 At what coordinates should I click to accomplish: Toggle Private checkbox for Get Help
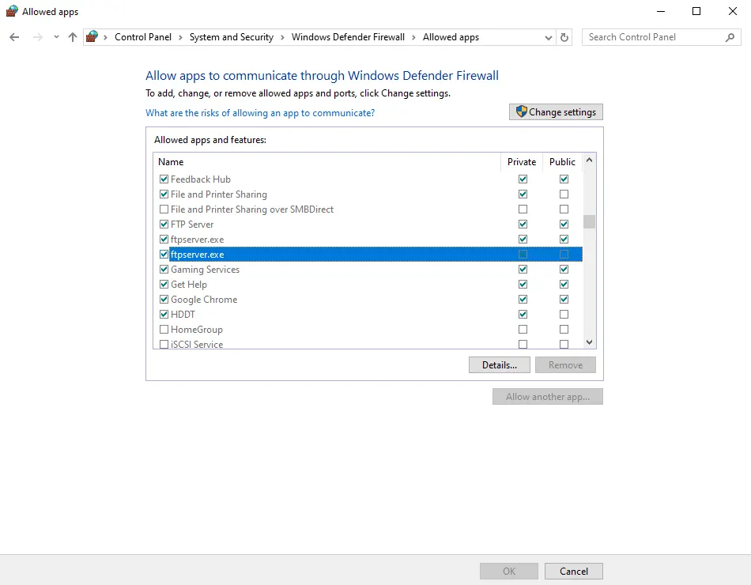(523, 284)
